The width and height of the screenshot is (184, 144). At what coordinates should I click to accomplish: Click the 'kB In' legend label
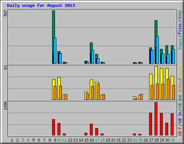click(180, 117)
